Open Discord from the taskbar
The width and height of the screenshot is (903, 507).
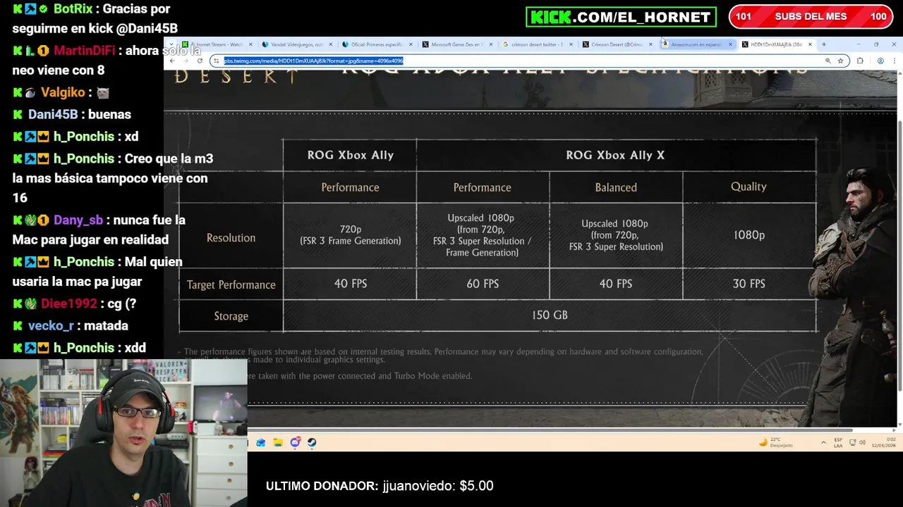tap(295, 442)
